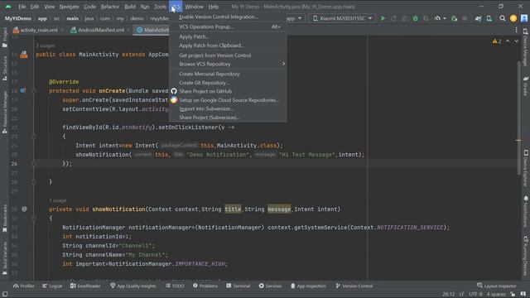Click the '3 usages' hint above MainActivity

46,46
